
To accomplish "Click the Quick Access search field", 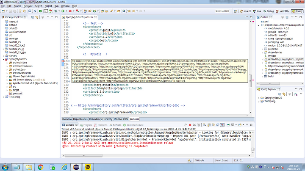I will point(222,11).
